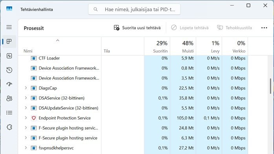Screen dimensions: 274x154
Task: Open the Users sidebar icon
Action: pos(9,98)
